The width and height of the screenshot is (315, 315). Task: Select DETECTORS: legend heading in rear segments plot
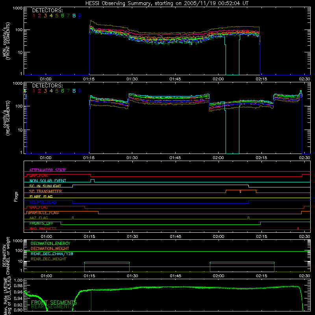click(x=47, y=85)
